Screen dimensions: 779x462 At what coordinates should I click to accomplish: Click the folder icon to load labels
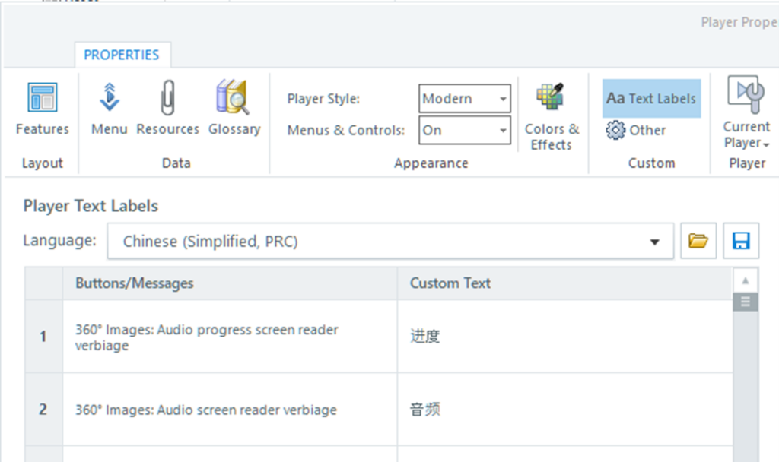click(x=698, y=242)
